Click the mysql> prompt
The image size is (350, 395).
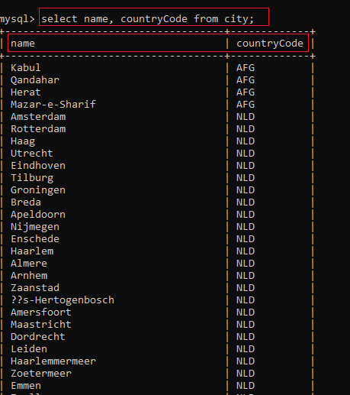pyautogui.click(x=18, y=19)
